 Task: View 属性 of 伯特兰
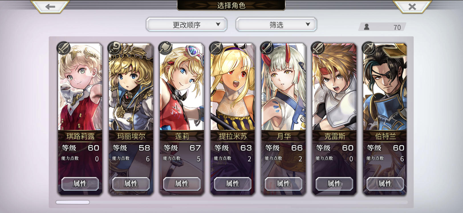coord(385,184)
